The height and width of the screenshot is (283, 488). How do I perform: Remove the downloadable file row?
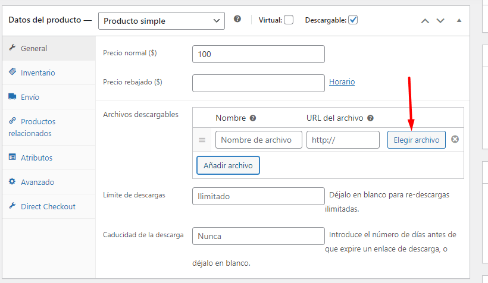pyautogui.click(x=455, y=139)
